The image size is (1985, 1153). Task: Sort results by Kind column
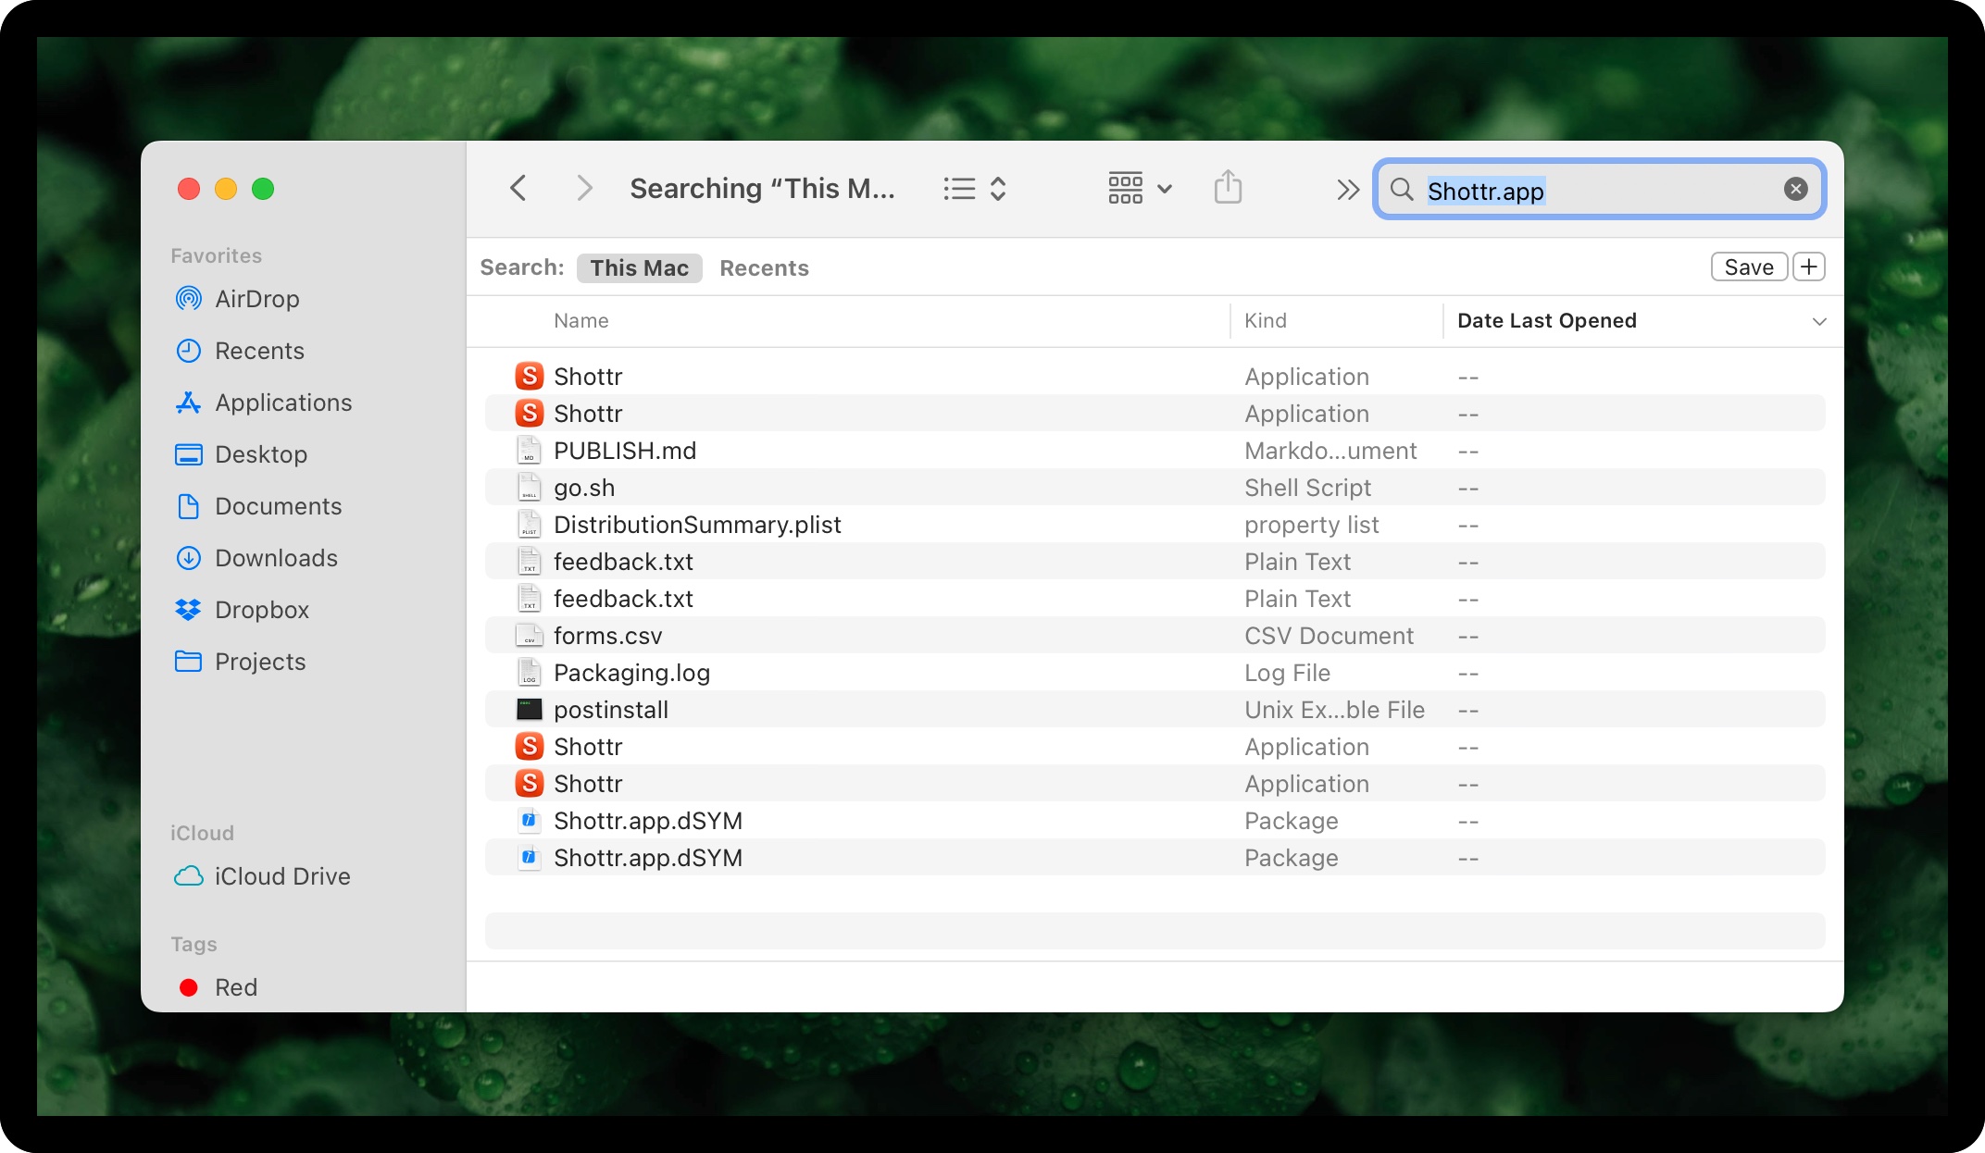point(1266,321)
